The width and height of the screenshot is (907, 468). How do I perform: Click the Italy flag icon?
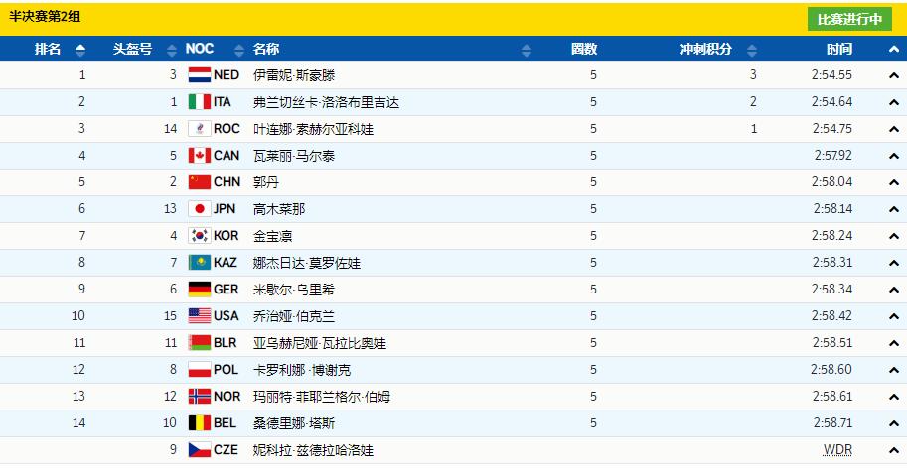click(x=200, y=102)
